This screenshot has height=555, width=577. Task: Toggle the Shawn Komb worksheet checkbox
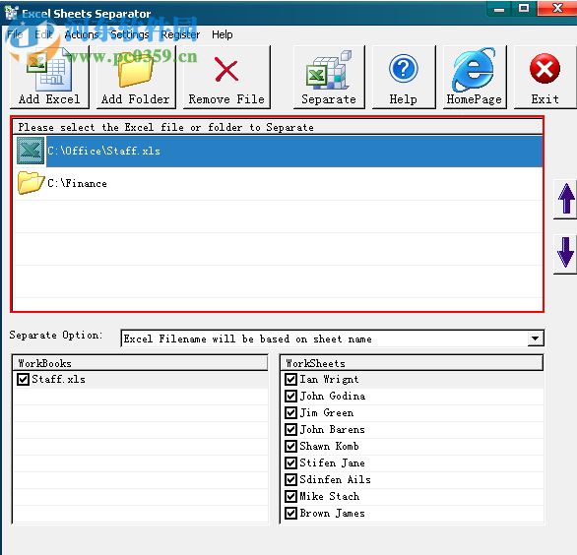coord(290,446)
